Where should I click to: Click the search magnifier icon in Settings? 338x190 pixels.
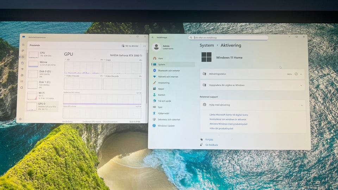point(191,38)
